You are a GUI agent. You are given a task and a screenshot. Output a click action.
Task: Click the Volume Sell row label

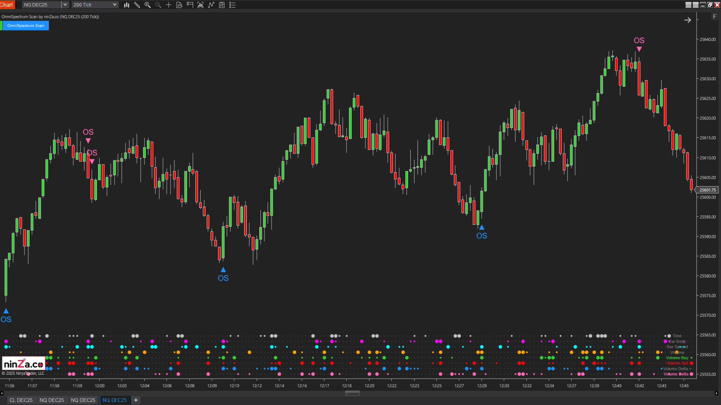click(x=677, y=363)
